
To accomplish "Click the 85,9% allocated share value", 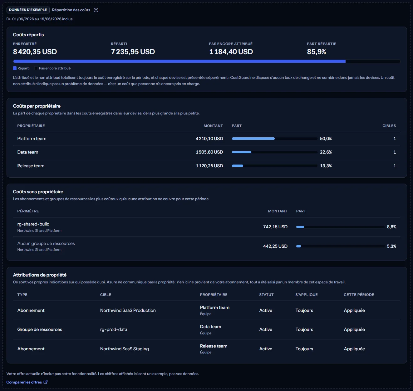I will click(x=317, y=52).
